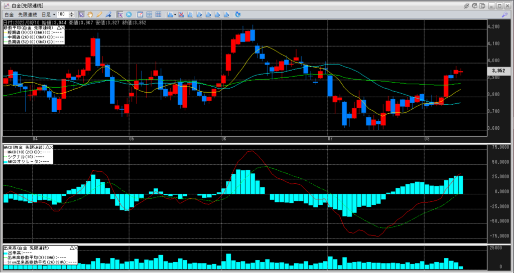The height and width of the screenshot is (273, 514).
Task: Load chart preset number 1
Action: click(190, 15)
